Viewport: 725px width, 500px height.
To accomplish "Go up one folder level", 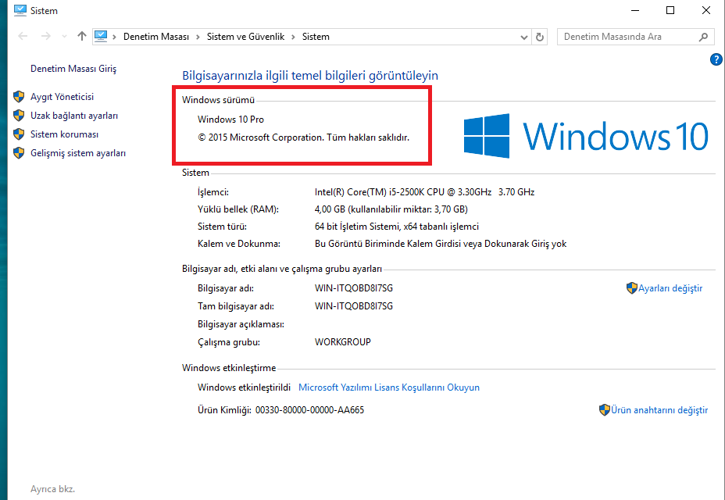I will click(x=82, y=37).
